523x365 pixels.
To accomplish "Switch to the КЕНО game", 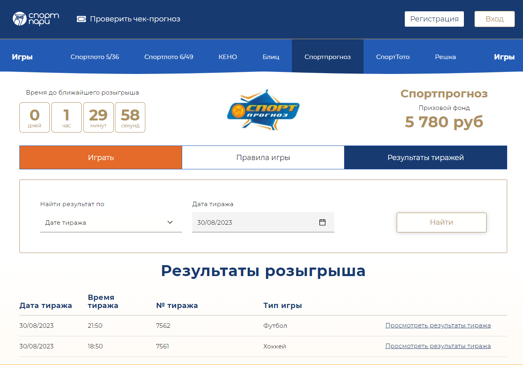I will (x=228, y=57).
